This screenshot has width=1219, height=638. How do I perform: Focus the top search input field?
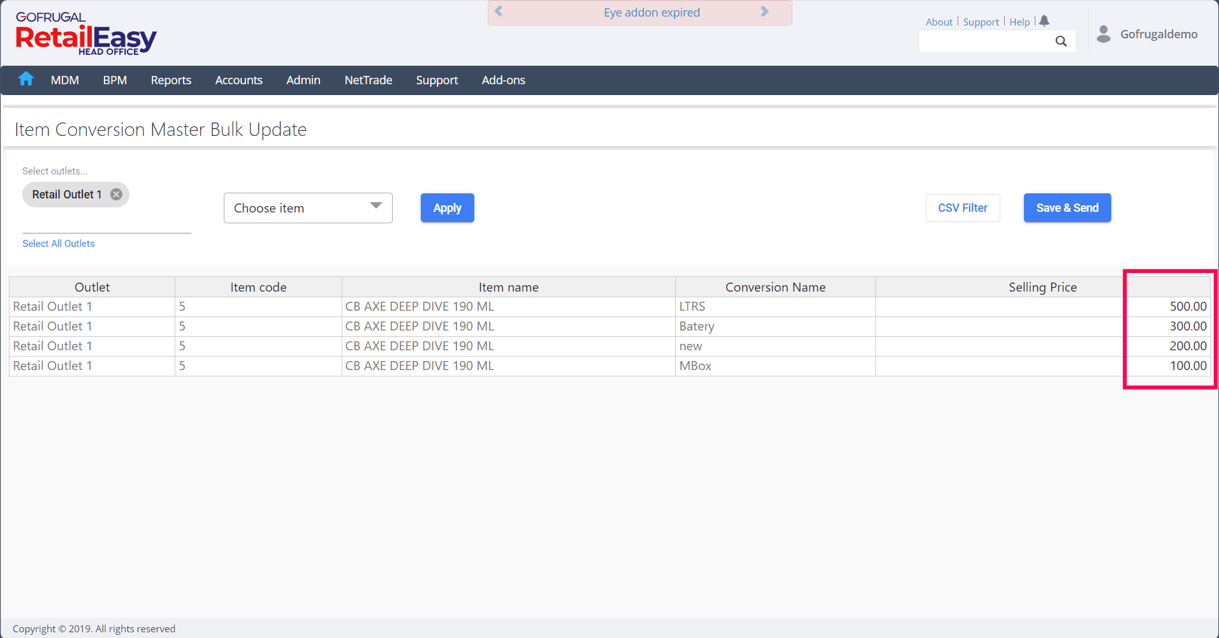pyautogui.click(x=997, y=41)
